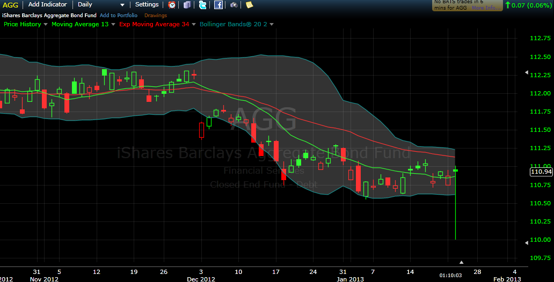Expand the Price History options menu
Image resolution: width=554 pixels, height=282 pixels.
click(x=45, y=24)
